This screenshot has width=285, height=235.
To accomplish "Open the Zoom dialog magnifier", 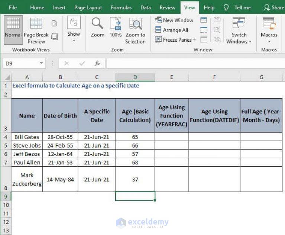I will click(97, 27).
